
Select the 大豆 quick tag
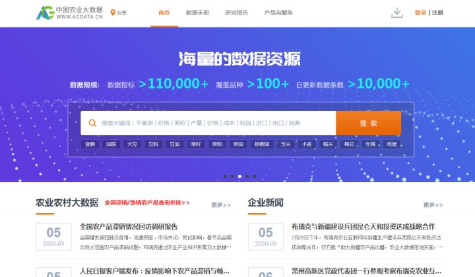click(133, 144)
